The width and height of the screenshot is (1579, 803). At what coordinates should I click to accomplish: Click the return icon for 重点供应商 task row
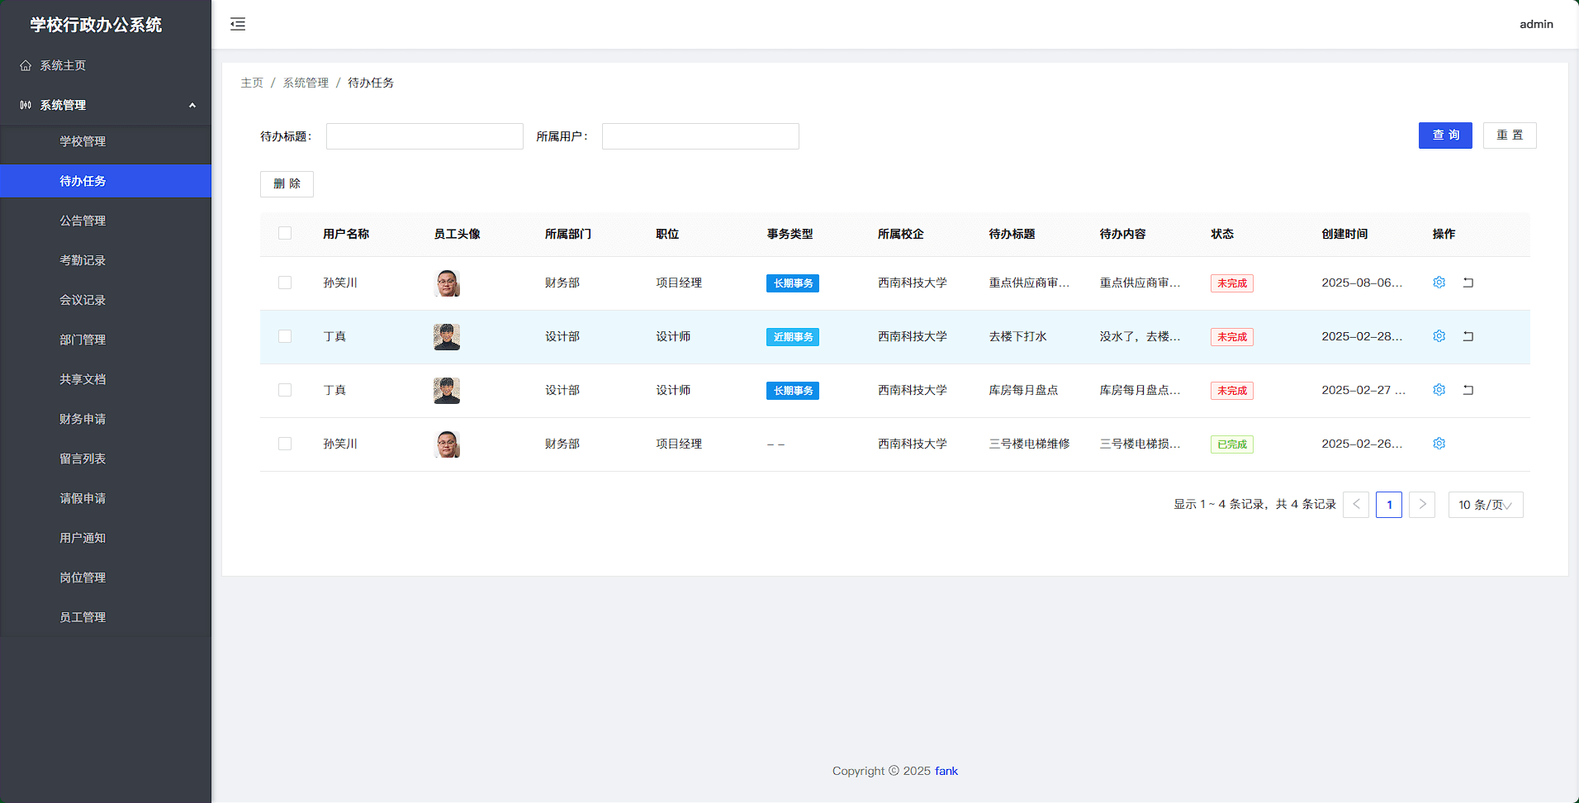coord(1468,283)
